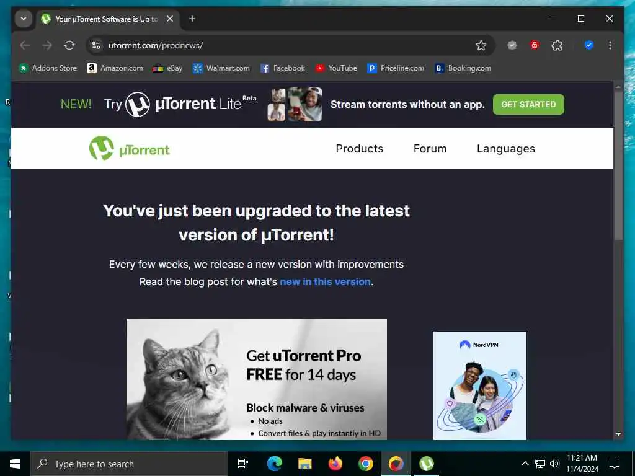The width and height of the screenshot is (635, 476).
Task: Launch Microsoft Edge from the taskbar
Action: [274, 464]
